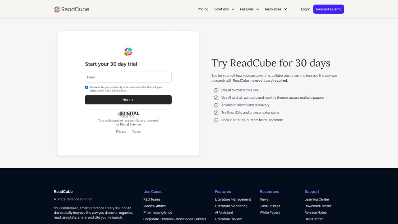Click the blue info icon below Email field
This screenshot has width=398, height=224.
coord(87,87)
